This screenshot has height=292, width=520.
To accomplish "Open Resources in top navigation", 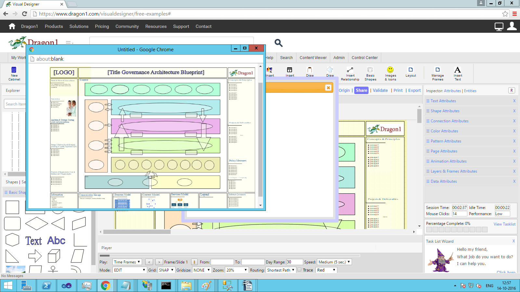I will click(x=156, y=26).
